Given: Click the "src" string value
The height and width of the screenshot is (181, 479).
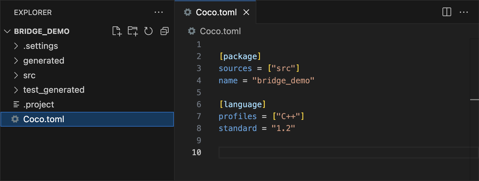Looking at the screenshot, I should coord(284,68).
